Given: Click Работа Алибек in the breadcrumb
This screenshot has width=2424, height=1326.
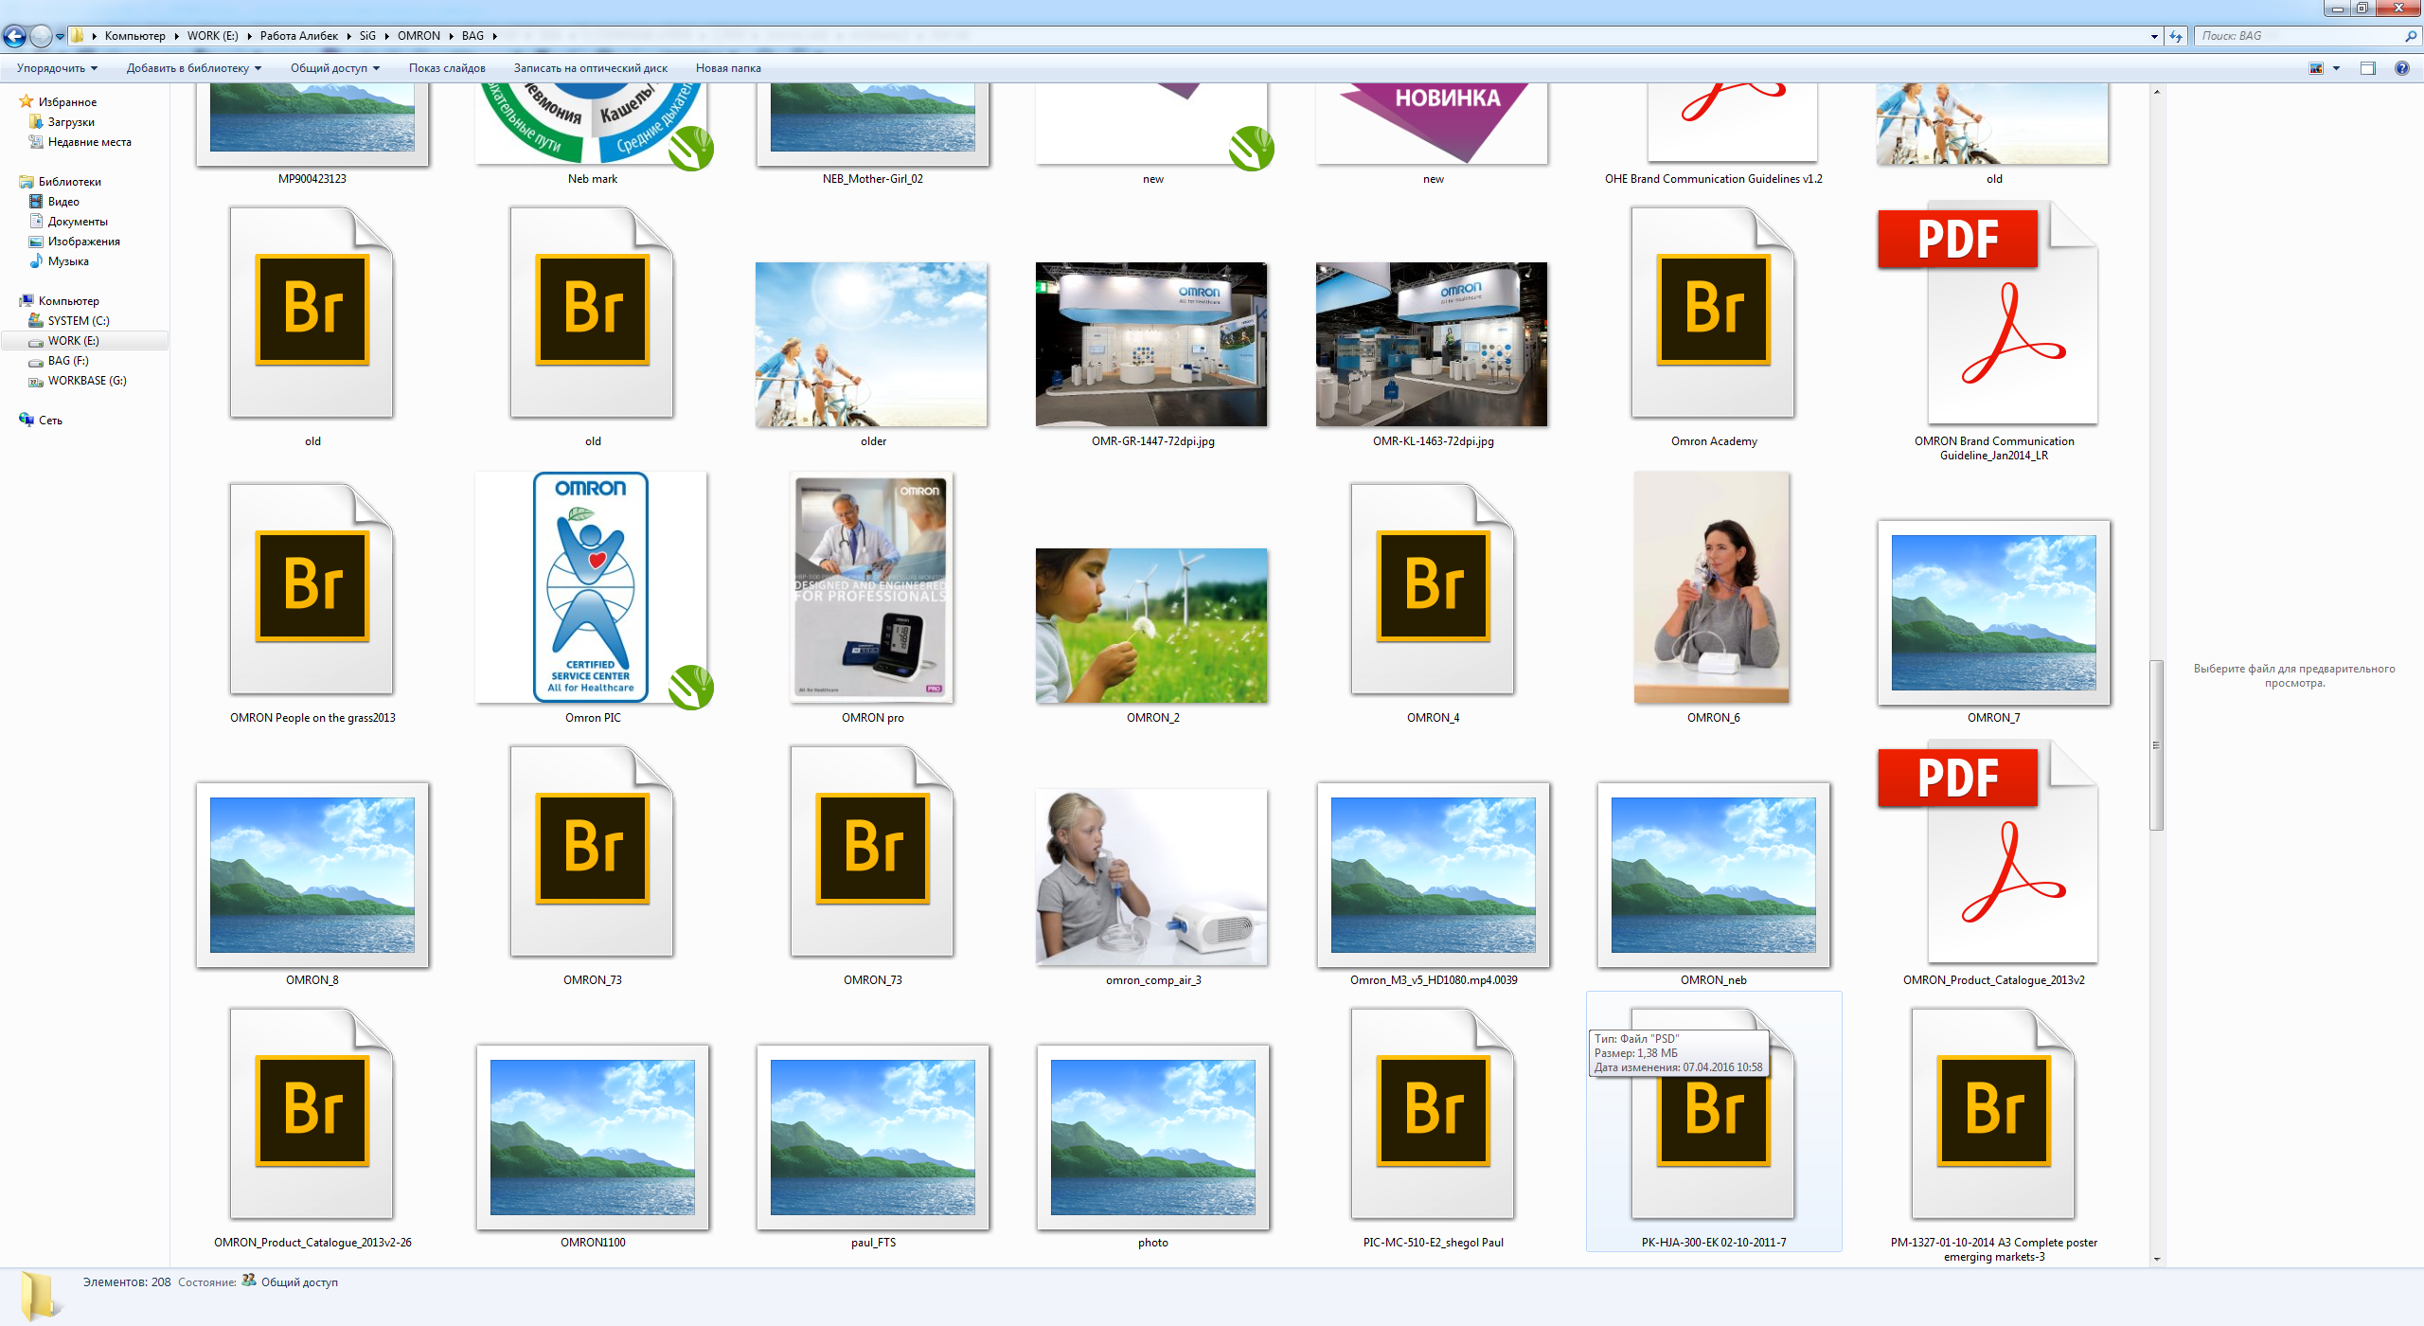Looking at the screenshot, I should point(298,36).
